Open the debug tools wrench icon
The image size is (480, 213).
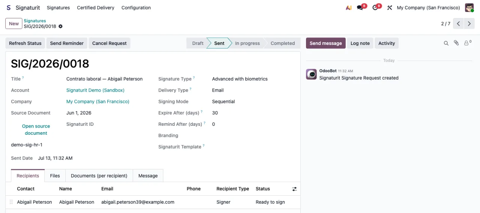[x=390, y=7]
